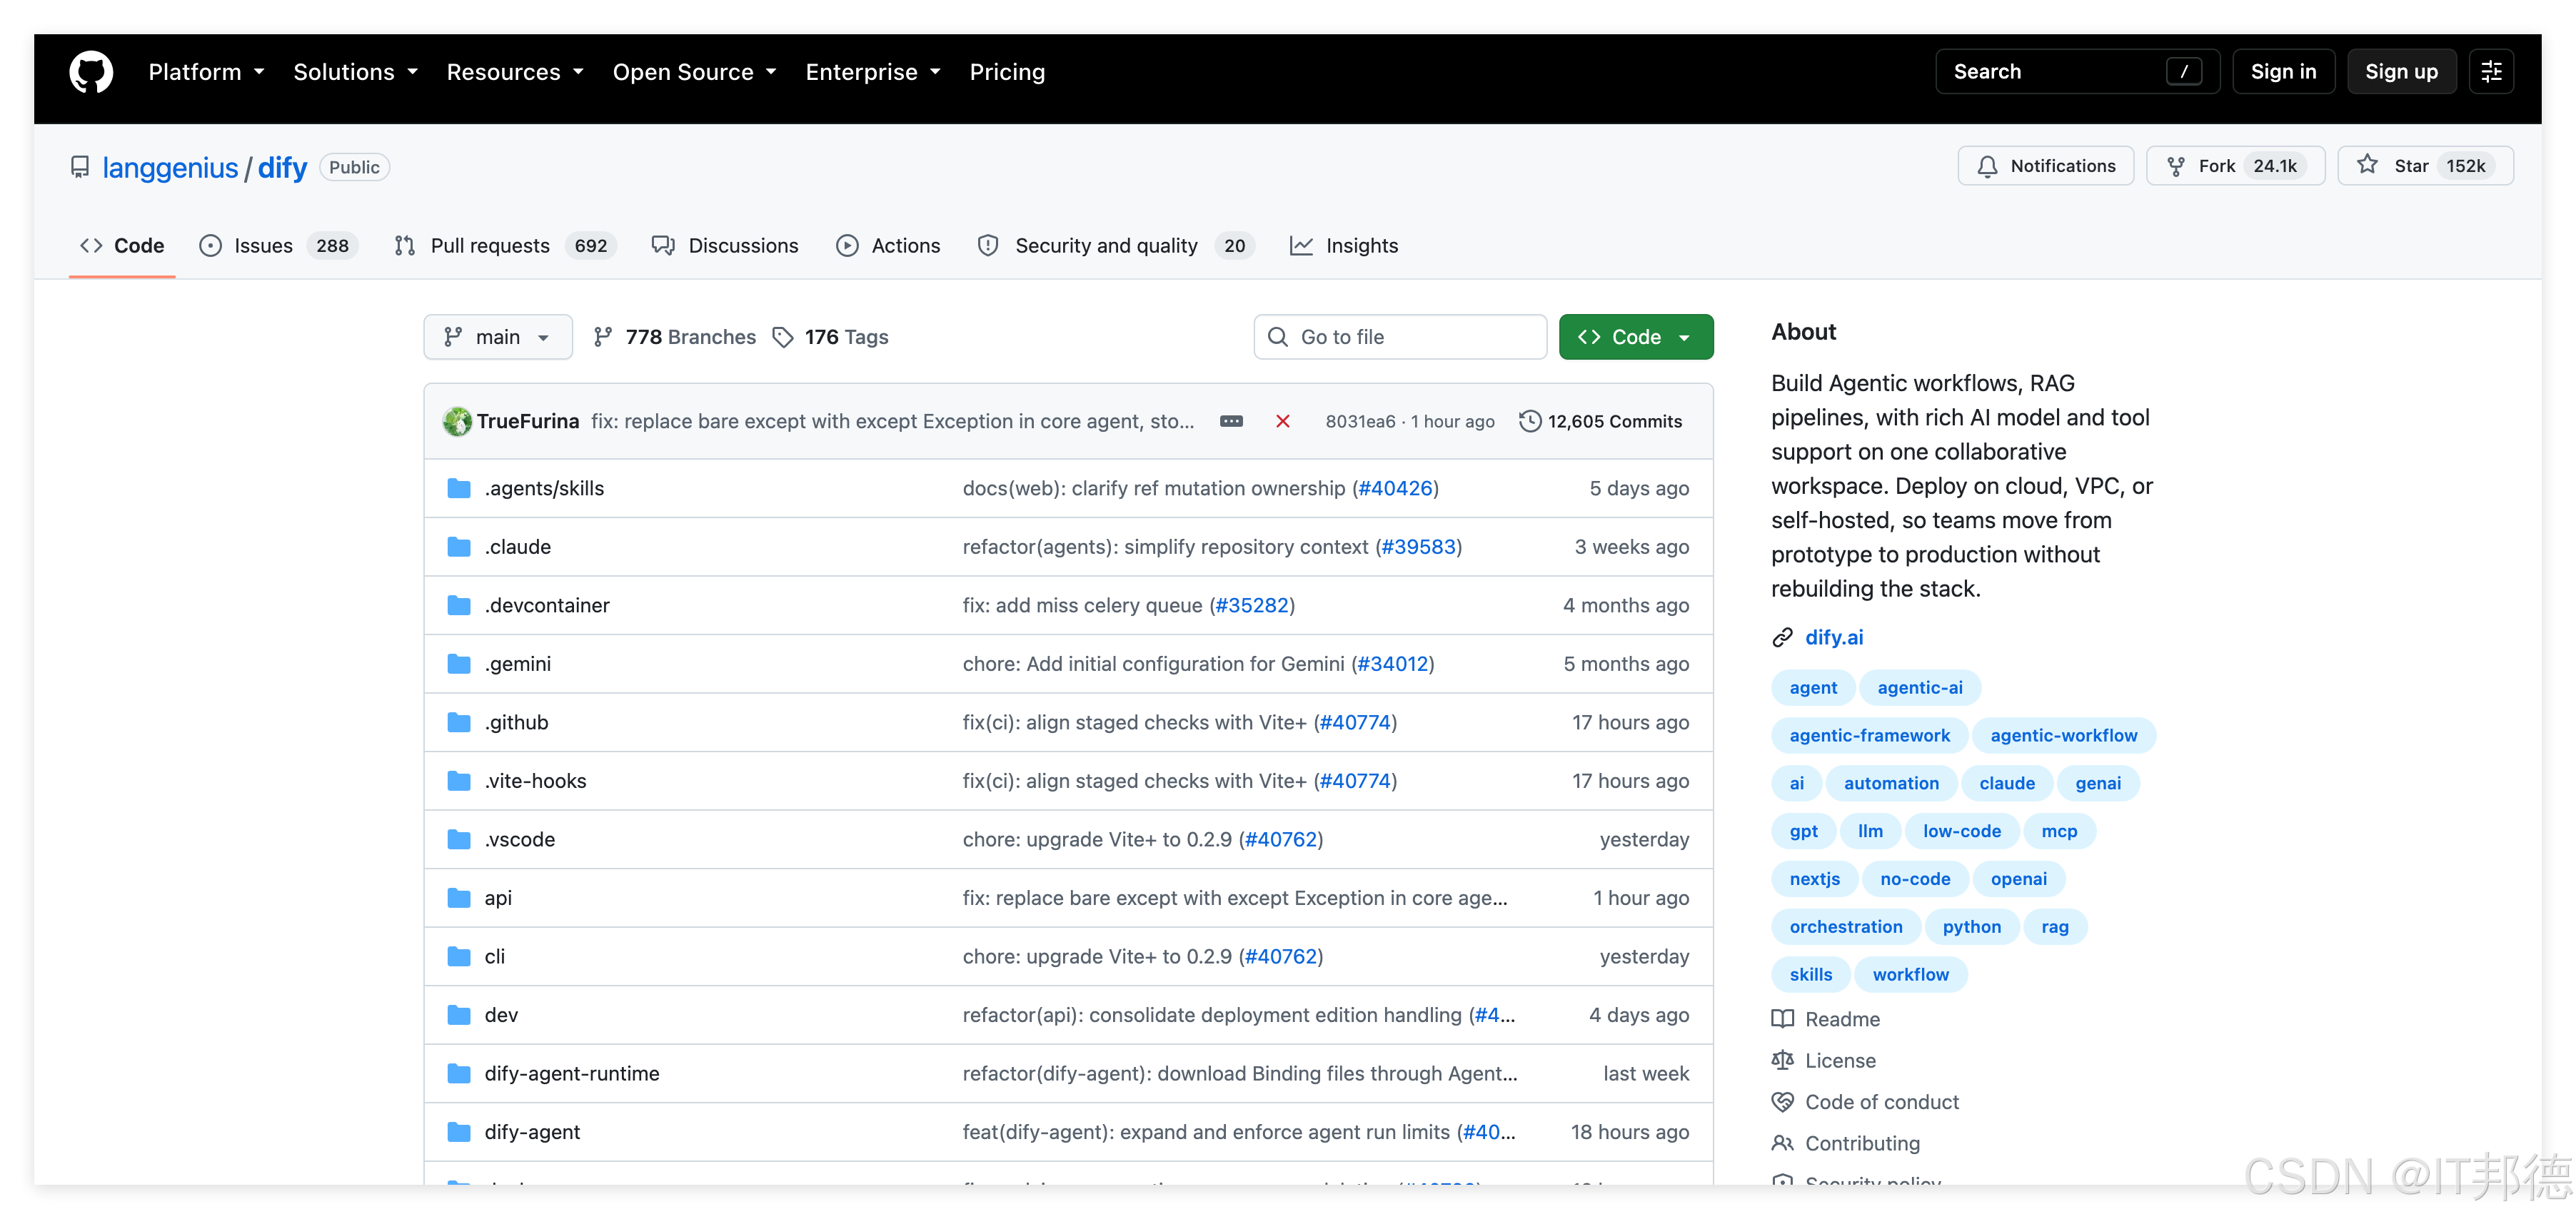Screen dimensions: 2576x1219
Task: Open pull request #40426 link
Action: [x=1395, y=488]
